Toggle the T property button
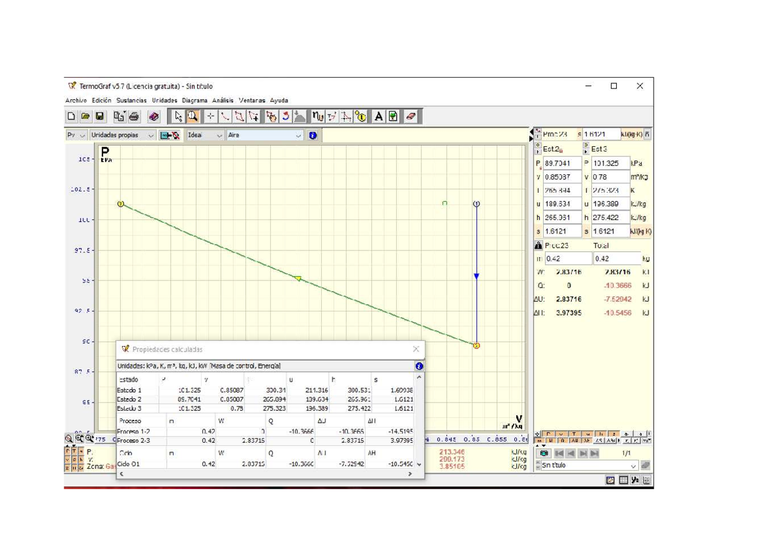Screen dimensions: 763x540 574,434
